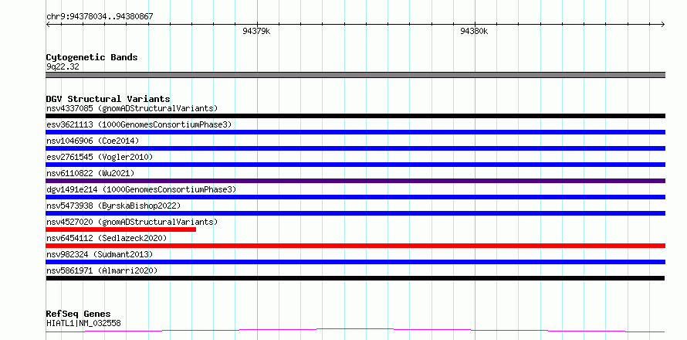Open the esv3621113 (1000GenomesConsortiumPhase3) label

[139, 124]
